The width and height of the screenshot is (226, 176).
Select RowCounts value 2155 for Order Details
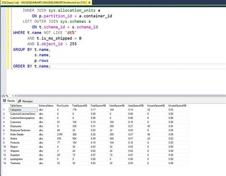click(63, 135)
